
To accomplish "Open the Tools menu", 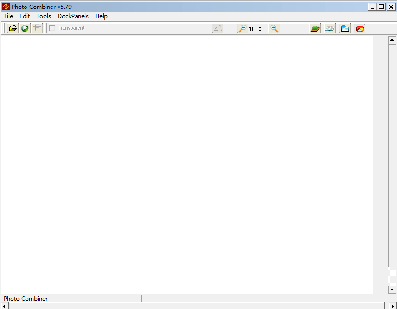I will coord(44,16).
